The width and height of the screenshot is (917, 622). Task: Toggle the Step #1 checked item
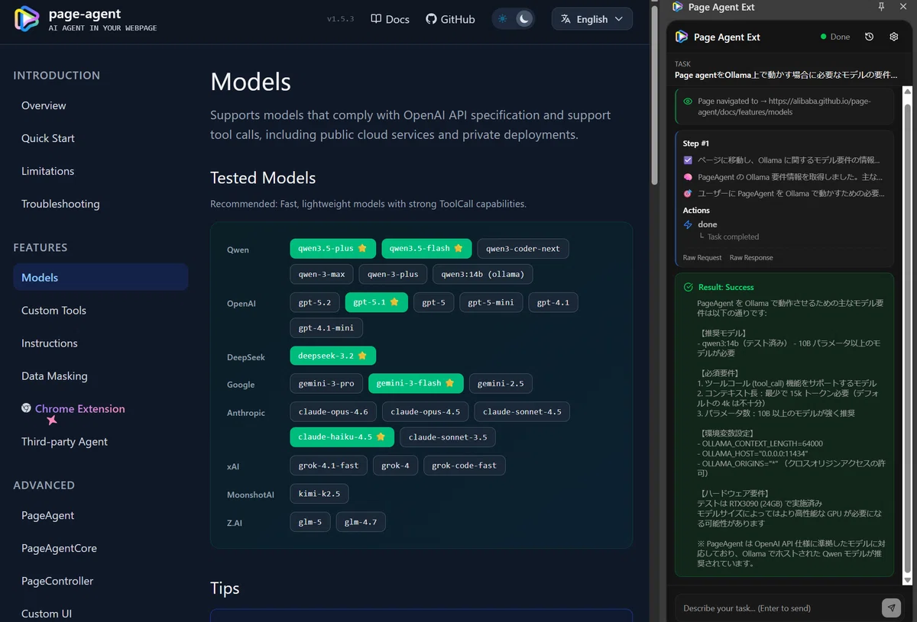(688, 160)
